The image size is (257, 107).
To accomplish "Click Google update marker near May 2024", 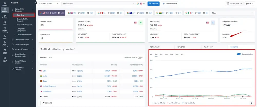I will tap(179, 97).
